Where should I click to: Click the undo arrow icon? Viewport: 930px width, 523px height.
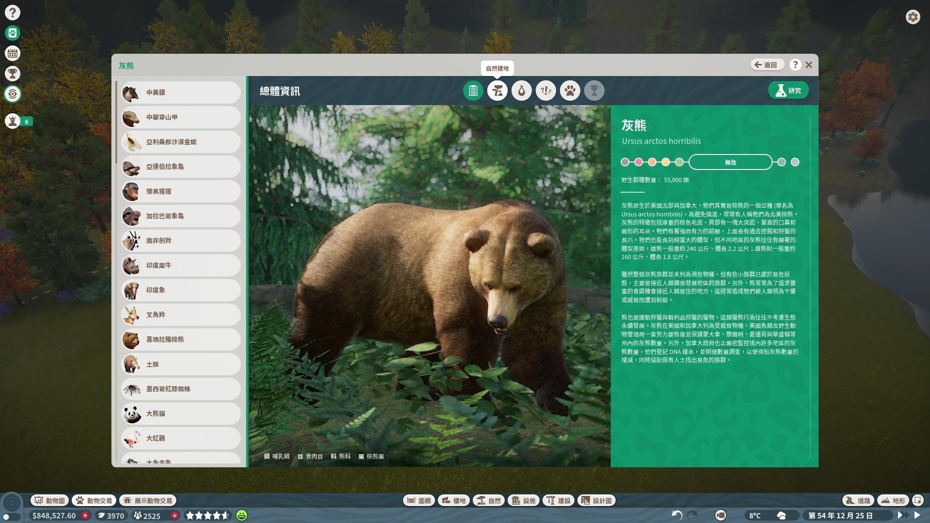[677, 515]
